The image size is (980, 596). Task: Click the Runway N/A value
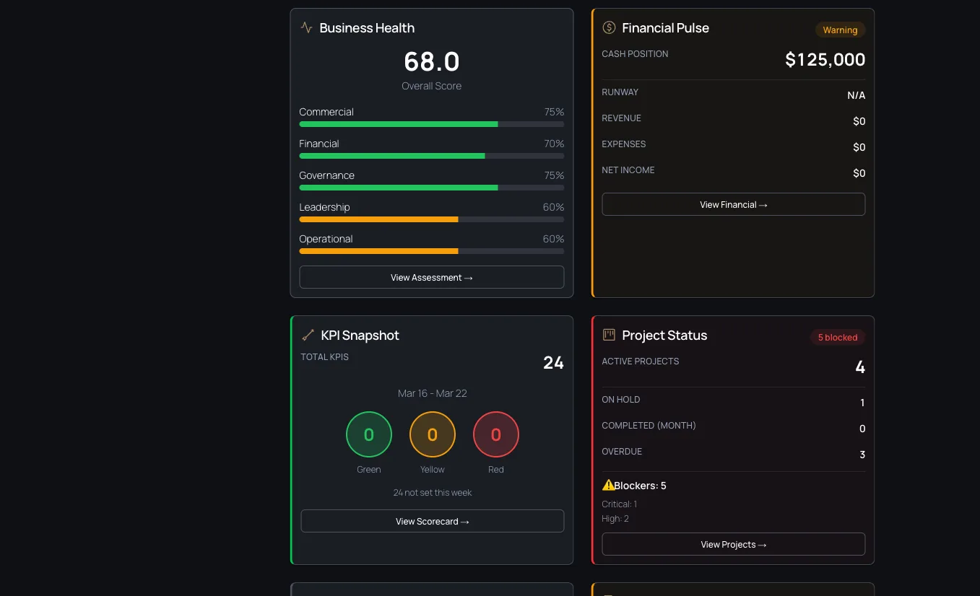[x=856, y=95]
